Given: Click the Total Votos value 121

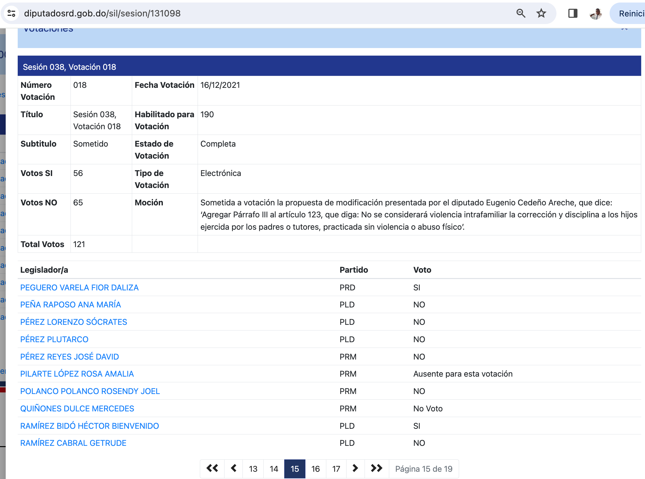Looking at the screenshot, I should tap(79, 244).
